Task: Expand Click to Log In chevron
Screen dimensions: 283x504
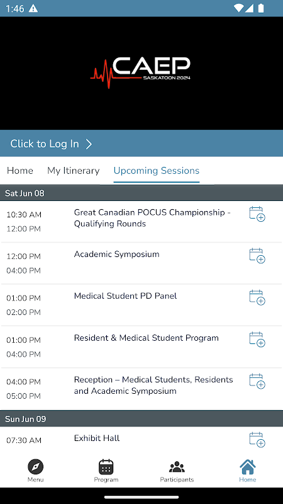Action: pos(89,144)
